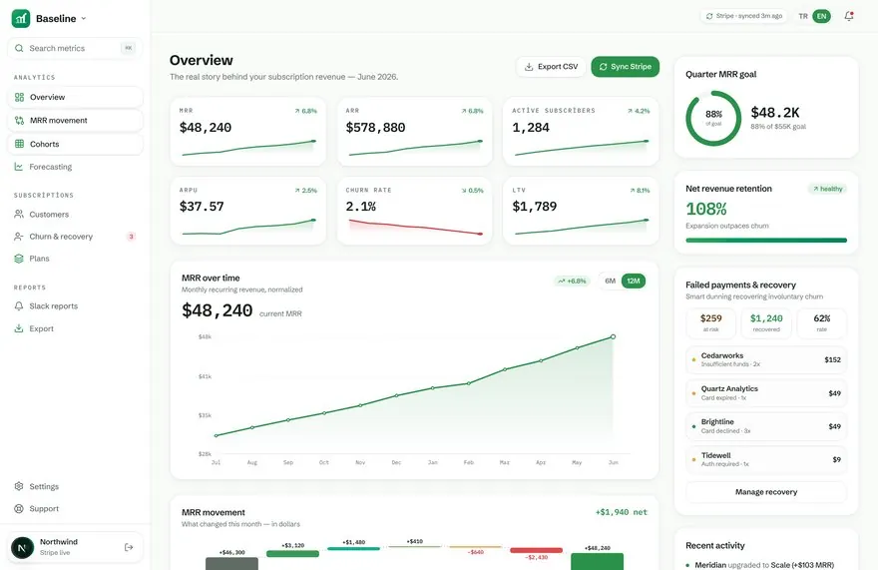Screen dimensions: 878x570
Task: Open the ARR $578,880 metric card
Action: click(414, 131)
